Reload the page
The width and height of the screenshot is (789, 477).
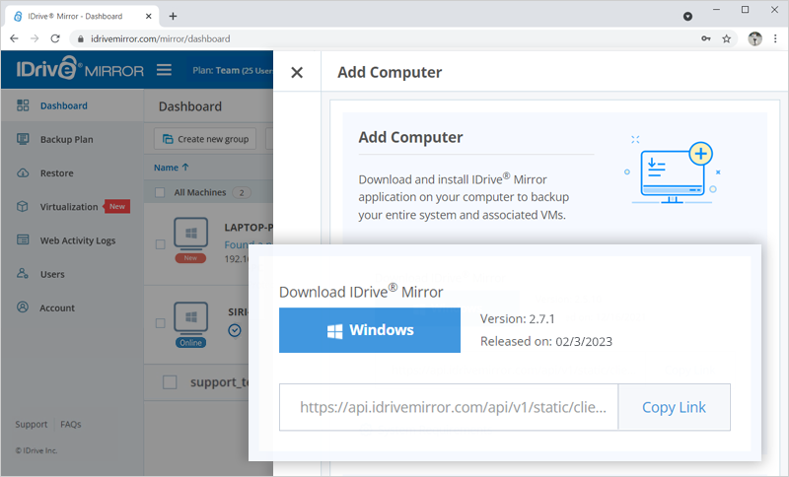(55, 38)
